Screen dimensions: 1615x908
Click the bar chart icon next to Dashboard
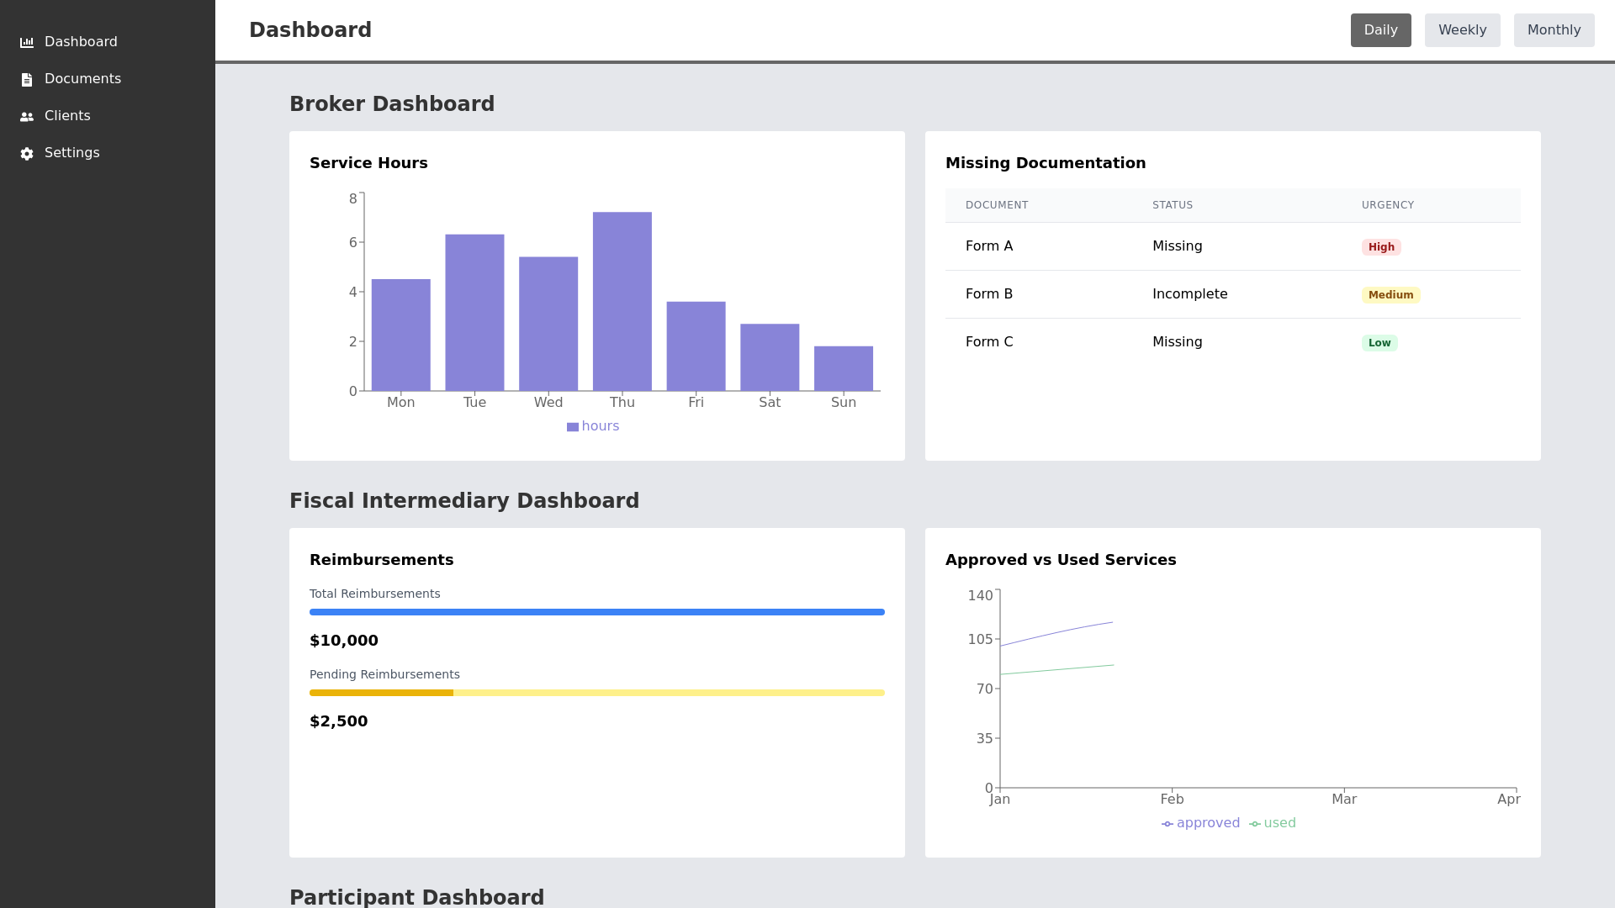pos(27,41)
